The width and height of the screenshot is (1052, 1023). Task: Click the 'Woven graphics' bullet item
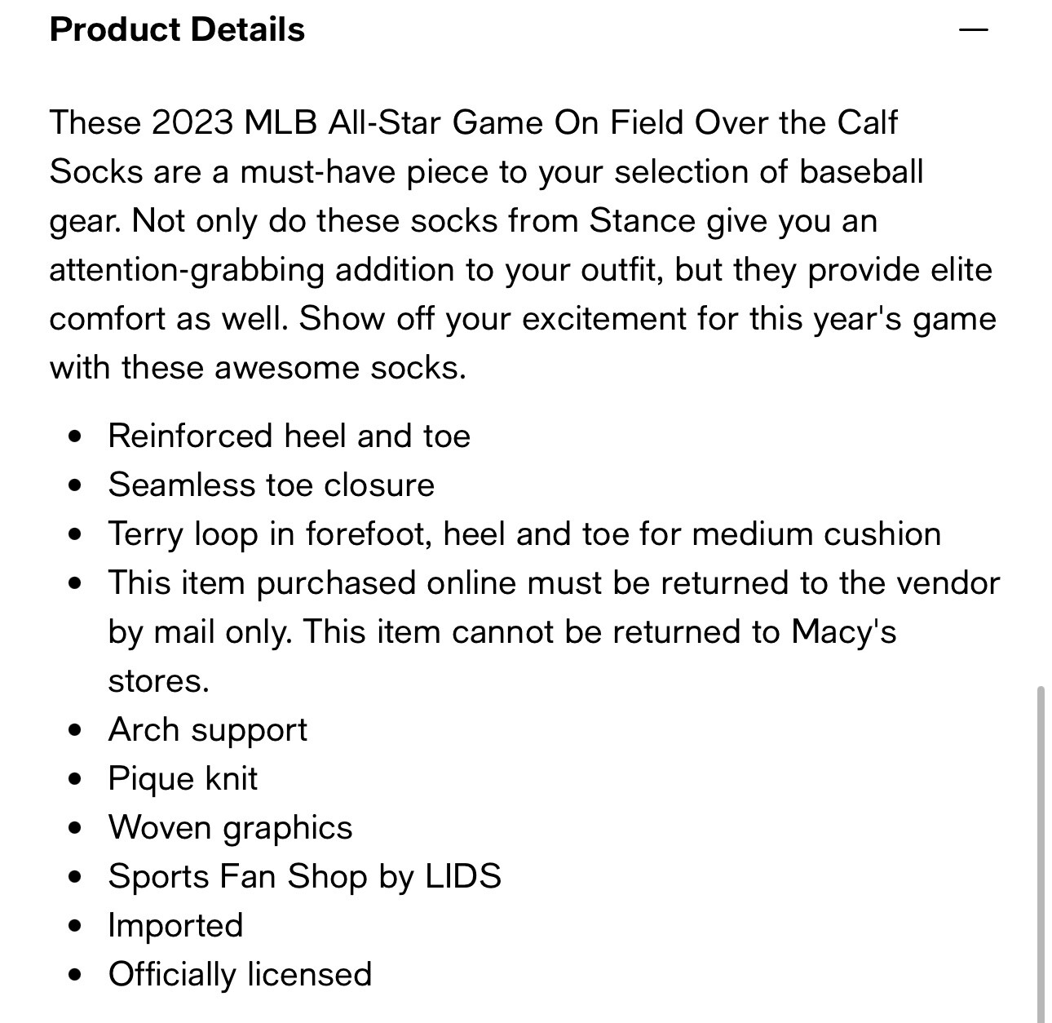click(x=230, y=828)
